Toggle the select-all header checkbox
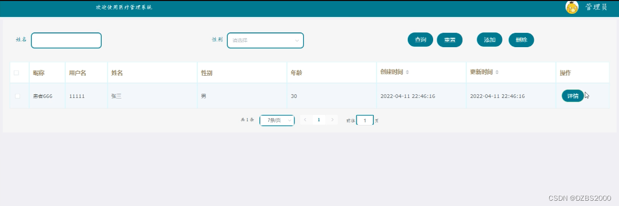The image size is (619, 206). click(x=16, y=73)
